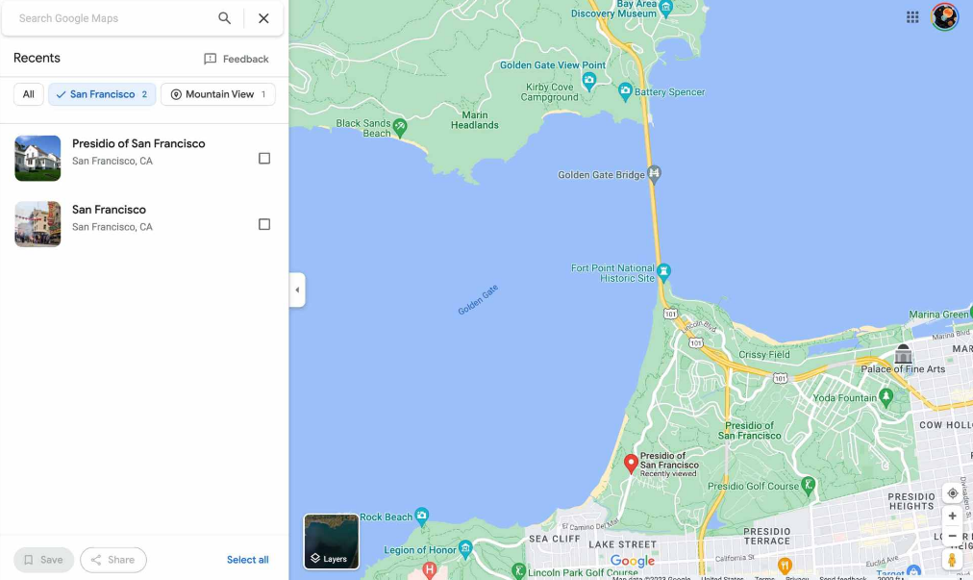This screenshot has height=580, width=973.
Task: Show All recents
Action: (29, 94)
